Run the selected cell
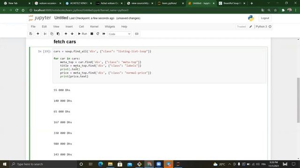Viewport: 300px width, 168px height. click(82, 34)
